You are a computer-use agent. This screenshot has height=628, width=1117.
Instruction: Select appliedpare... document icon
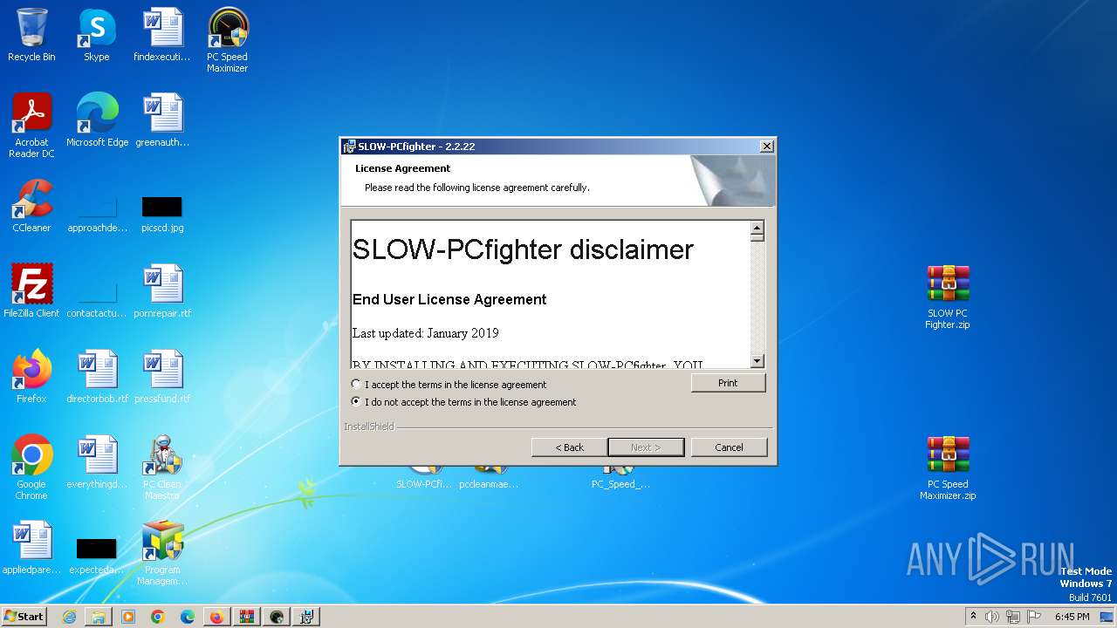[x=31, y=548]
